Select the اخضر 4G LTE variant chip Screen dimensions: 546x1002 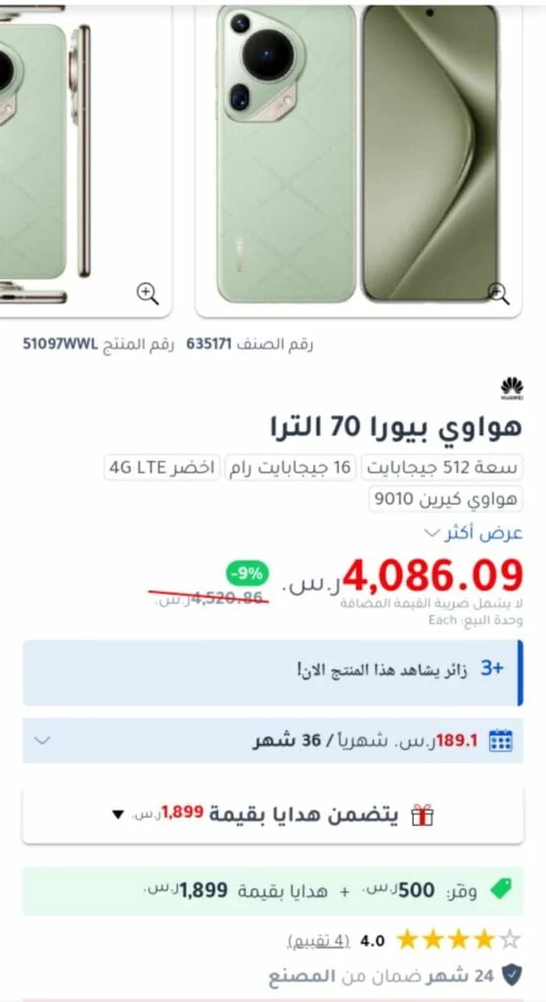161,468
